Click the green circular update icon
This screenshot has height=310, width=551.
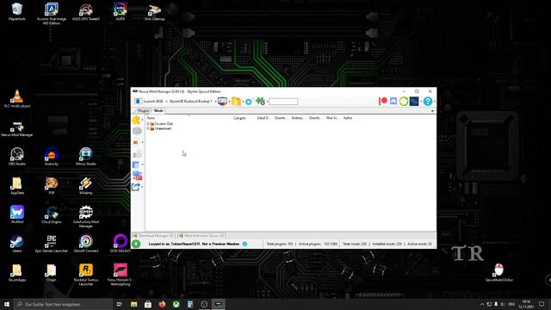(x=404, y=102)
